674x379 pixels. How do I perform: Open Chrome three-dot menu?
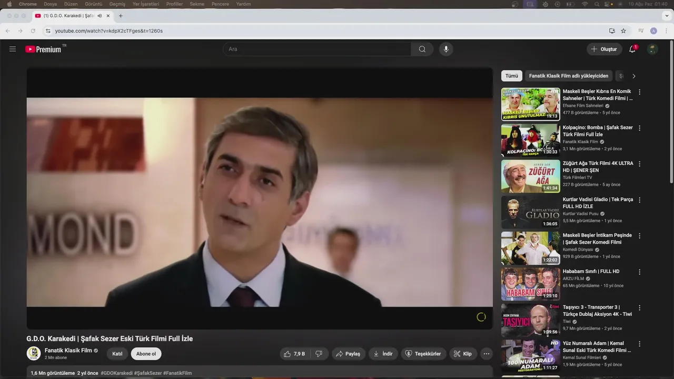click(x=667, y=31)
